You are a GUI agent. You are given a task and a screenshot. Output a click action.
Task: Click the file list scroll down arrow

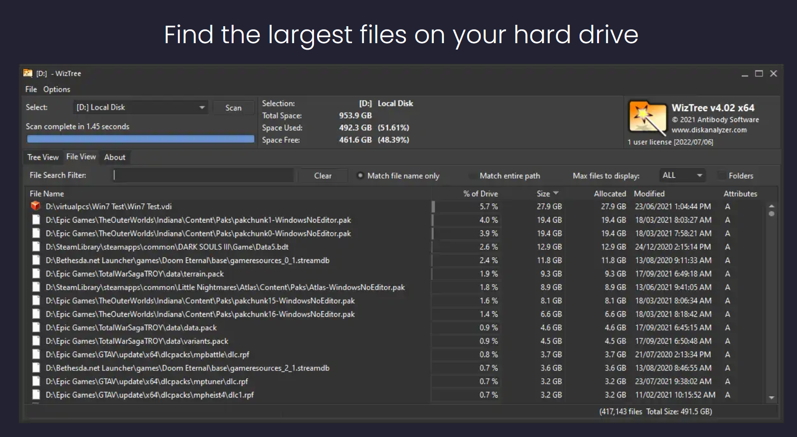pos(772,398)
